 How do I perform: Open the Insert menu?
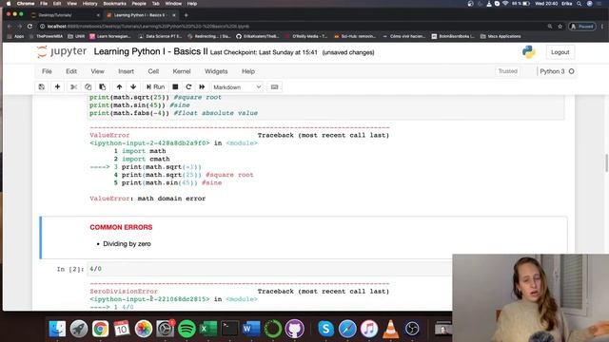[126, 71]
